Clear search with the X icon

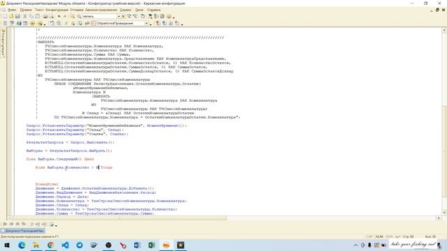[x=123, y=17]
